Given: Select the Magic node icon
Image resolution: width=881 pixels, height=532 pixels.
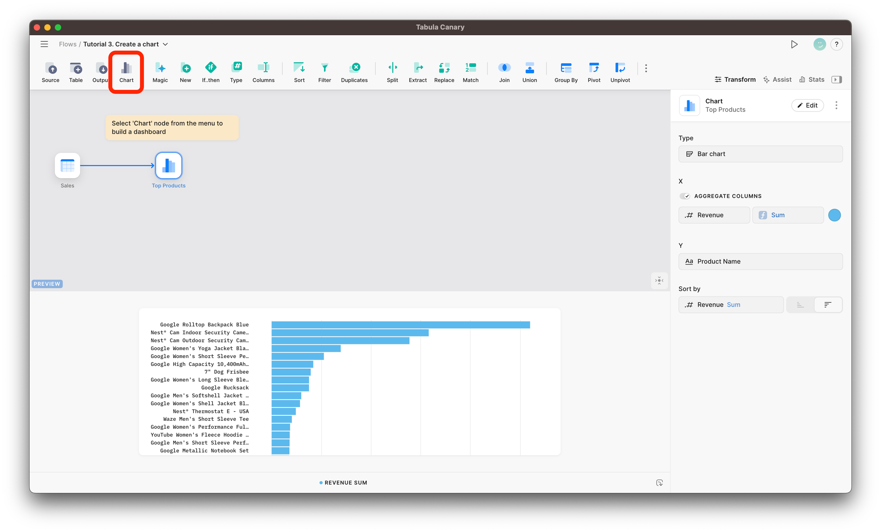Looking at the screenshot, I should 160,72.
